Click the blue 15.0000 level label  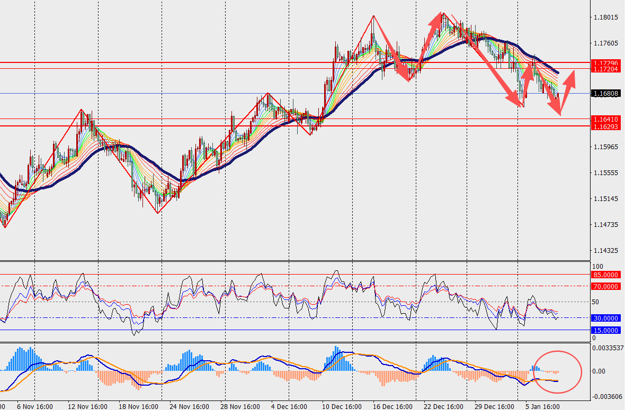(x=605, y=330)
